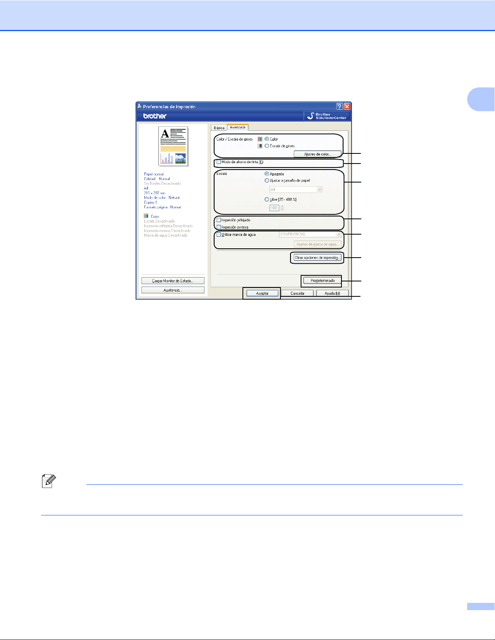The width and height of the screenshot is (495, 640).
Task: Click 'Marca de agua Desactivado' summary line
Action: [x=166, y=235]
